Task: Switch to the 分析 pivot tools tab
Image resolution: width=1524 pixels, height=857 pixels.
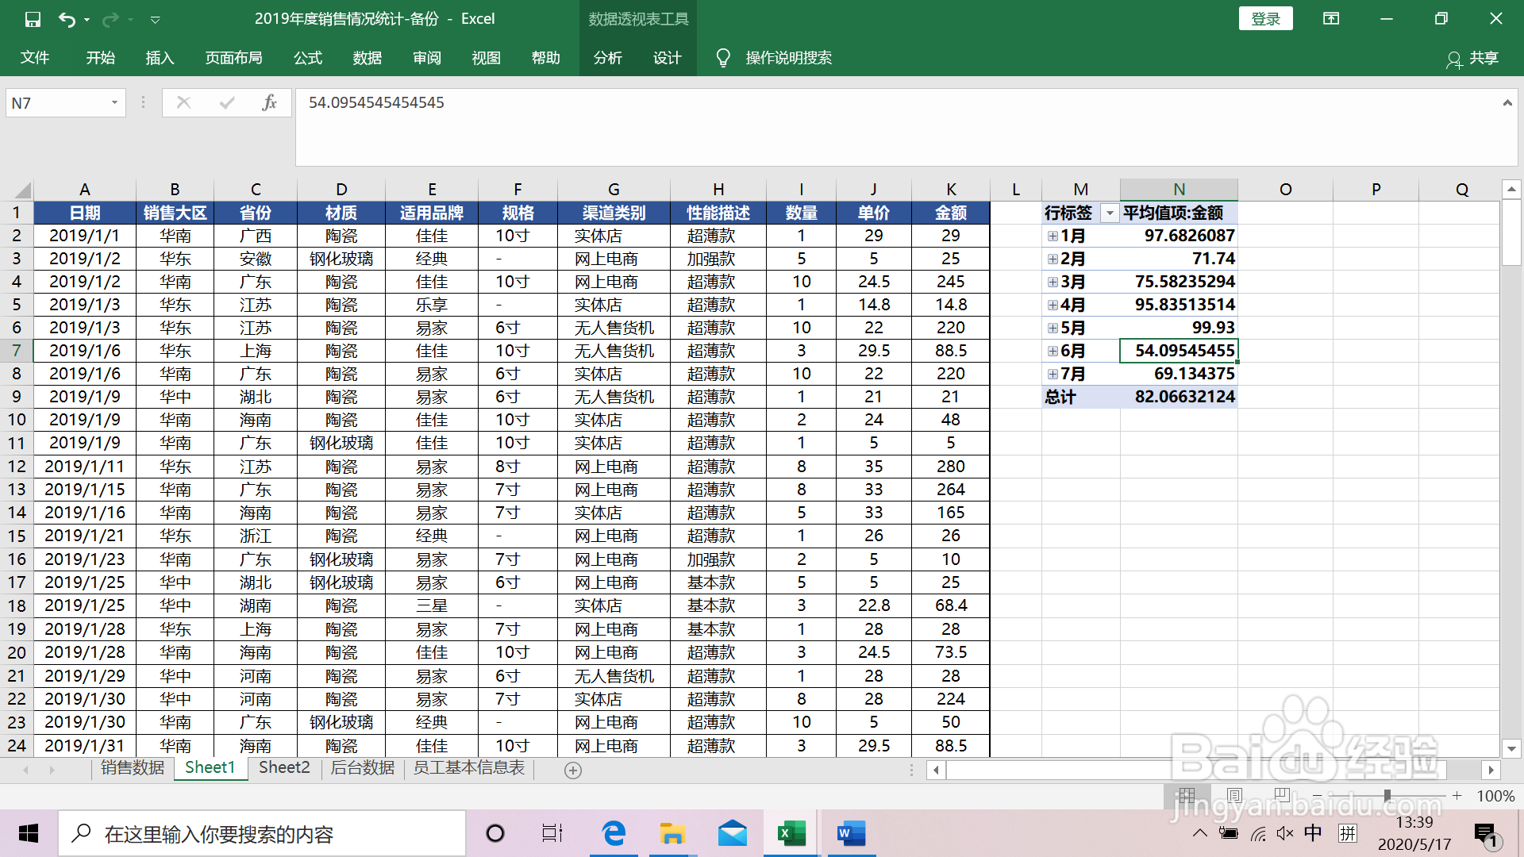Action: pyautogui.click(x=608, y=58)
